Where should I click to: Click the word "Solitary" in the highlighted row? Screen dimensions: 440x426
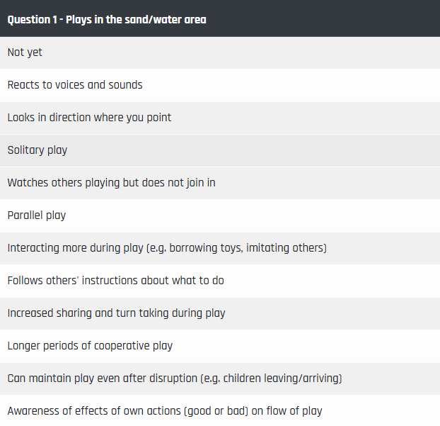[x=25, y=150]
